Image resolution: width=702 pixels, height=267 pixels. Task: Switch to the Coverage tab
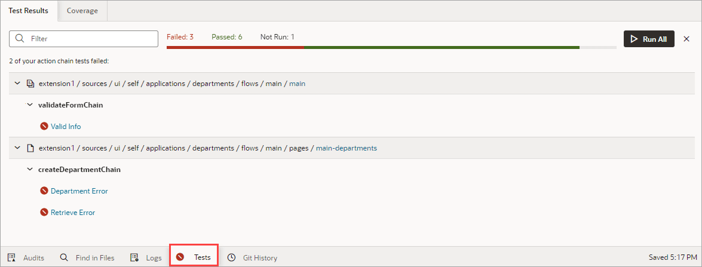(82, 11)
